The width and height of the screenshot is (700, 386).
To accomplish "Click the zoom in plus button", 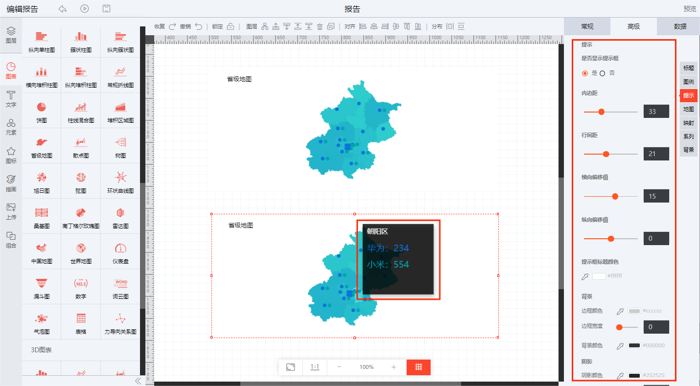I will [x=394, y=367].
